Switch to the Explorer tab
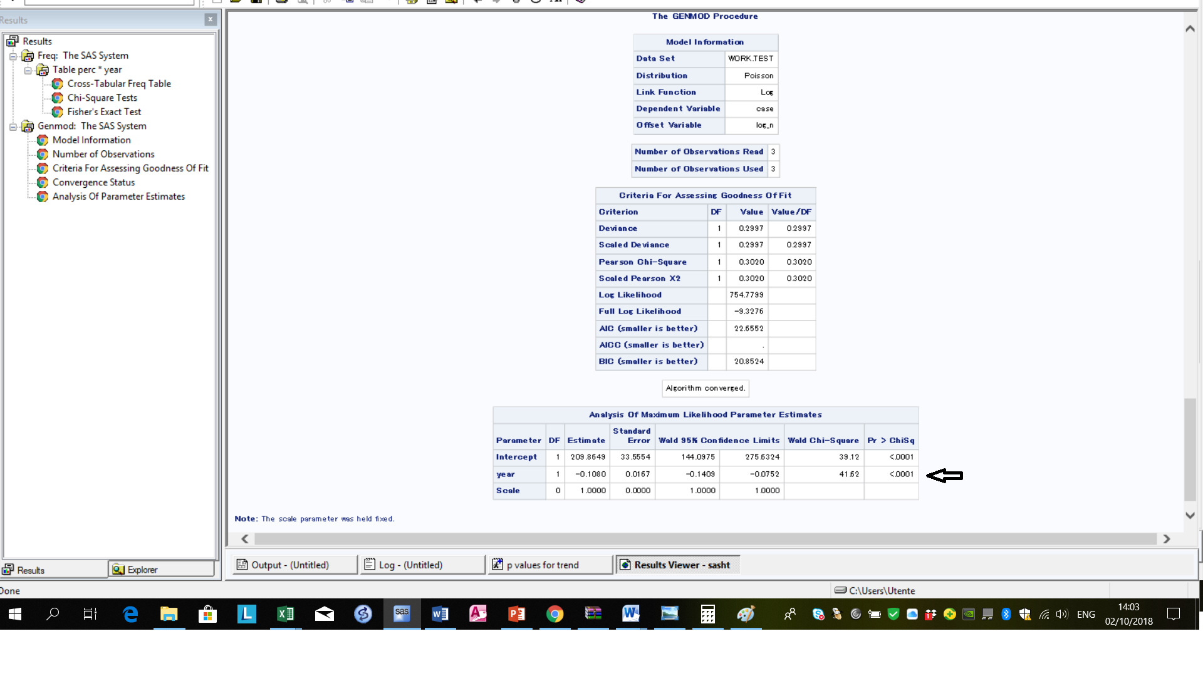This screenshot has width=1203, height=676. (x=160, y=570)
